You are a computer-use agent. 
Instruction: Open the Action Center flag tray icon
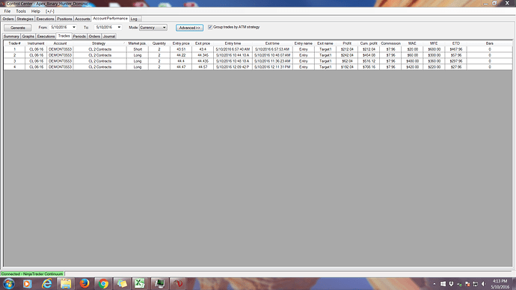pos(467,284)
